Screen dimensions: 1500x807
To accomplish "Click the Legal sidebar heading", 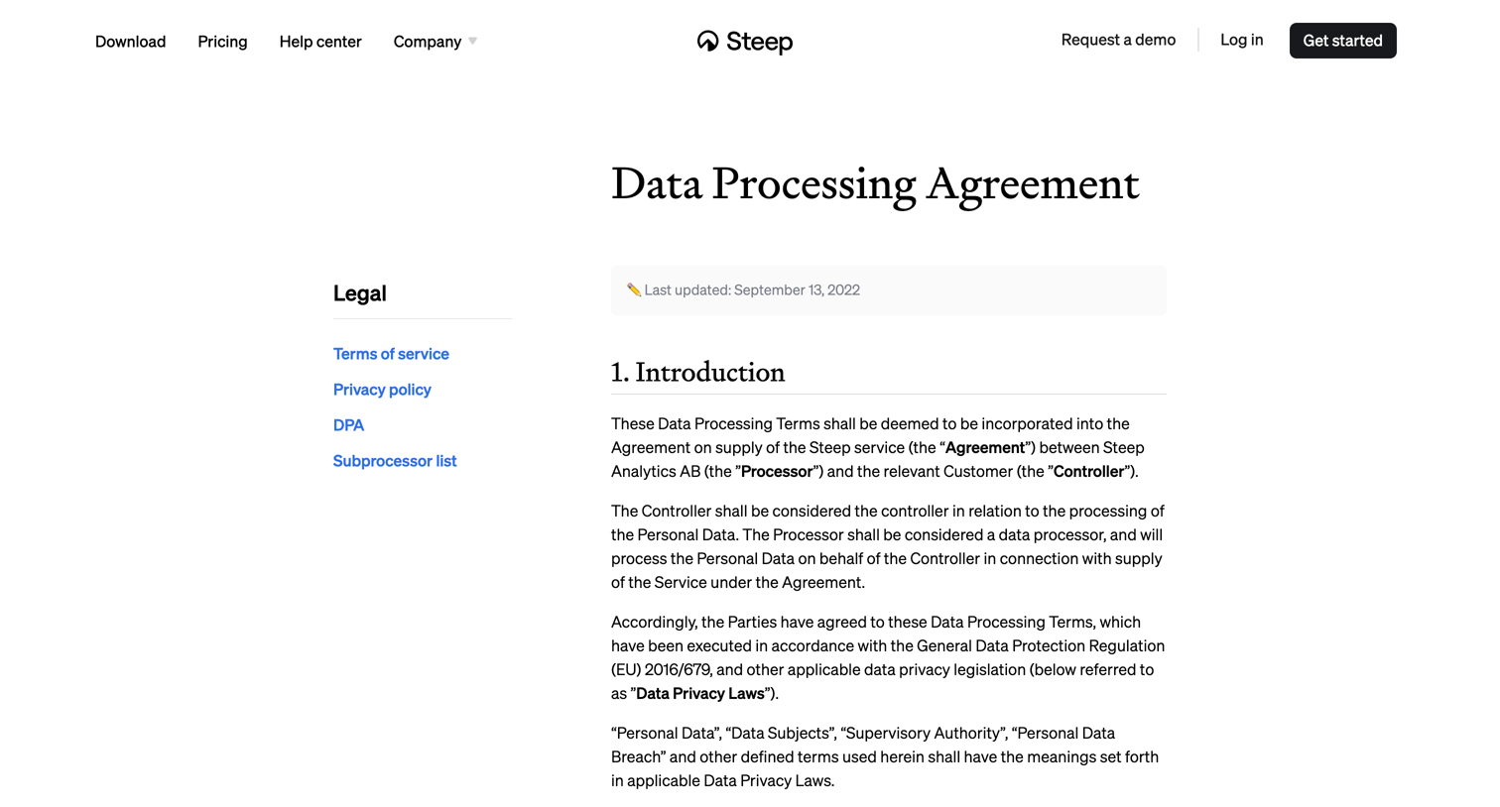I will click(x=360, y=293).
